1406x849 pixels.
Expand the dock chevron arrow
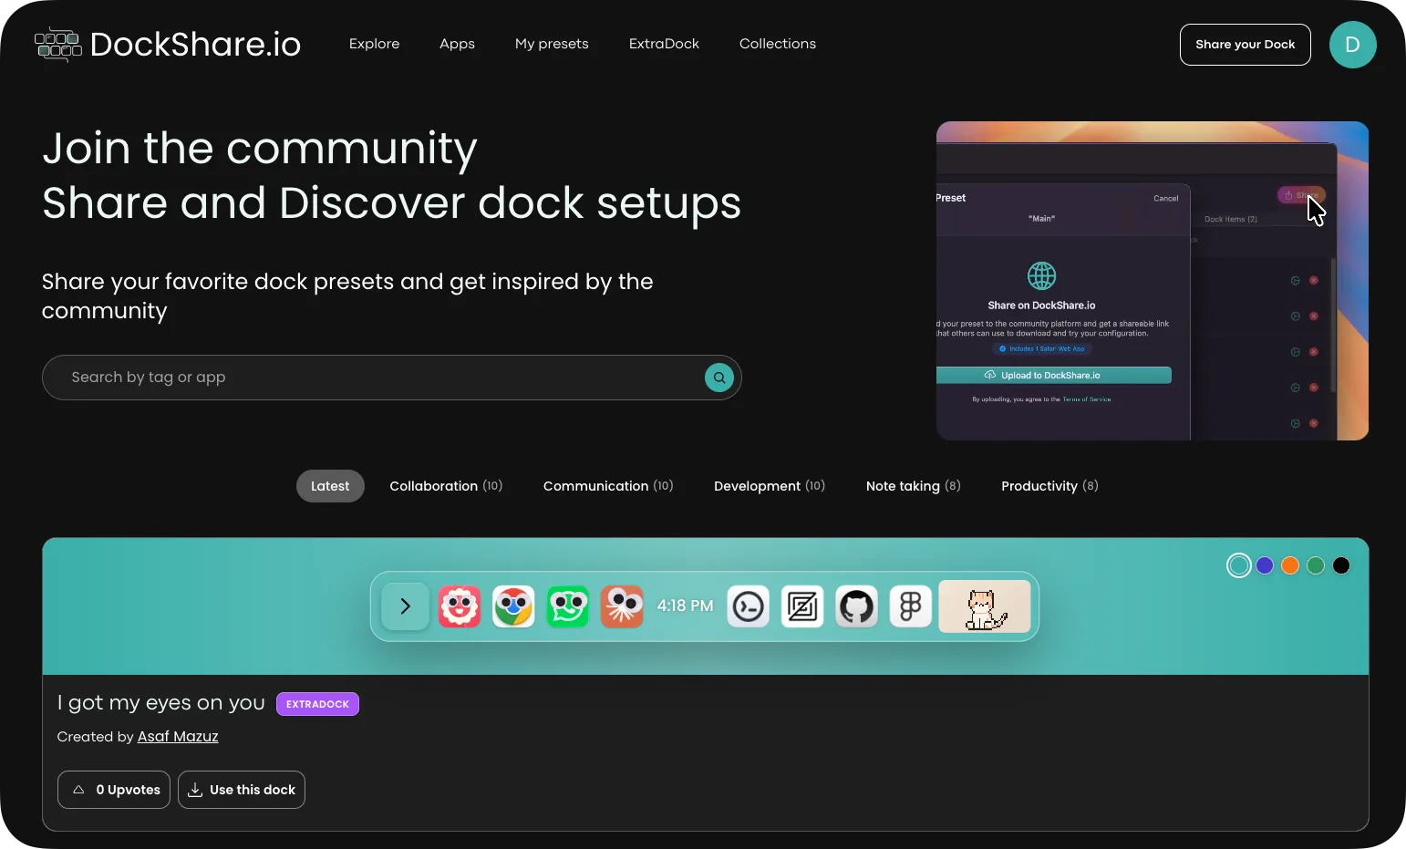coord(406,606)
